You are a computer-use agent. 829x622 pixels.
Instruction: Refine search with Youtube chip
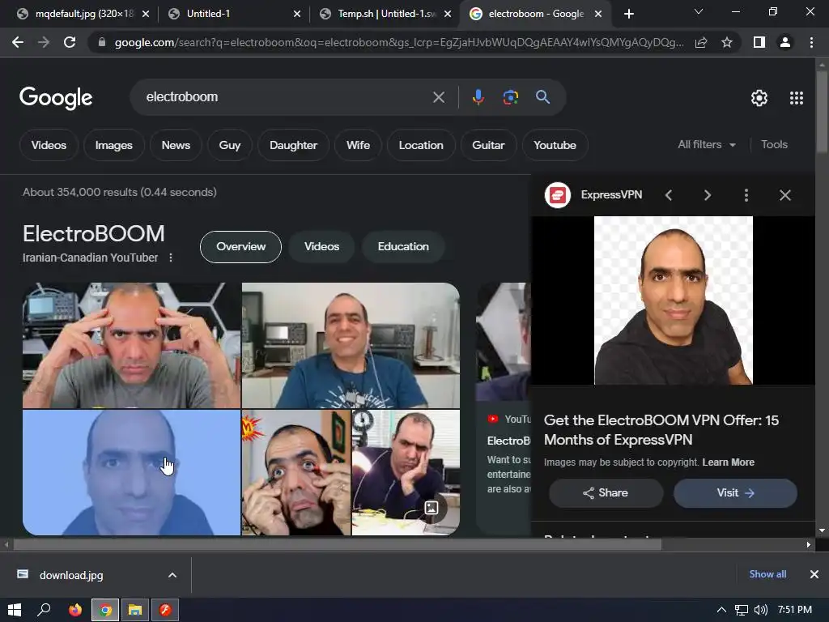[x=555, y=145]
